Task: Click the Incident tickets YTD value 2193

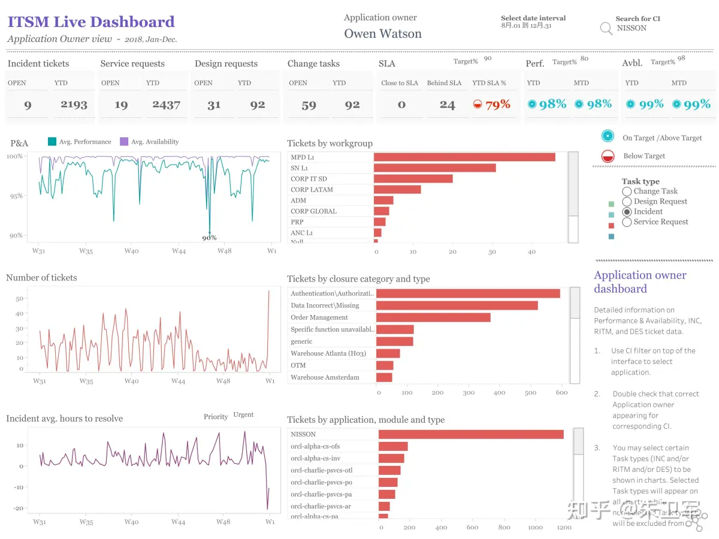Action: pyautogui.click(x=74, y=105)
